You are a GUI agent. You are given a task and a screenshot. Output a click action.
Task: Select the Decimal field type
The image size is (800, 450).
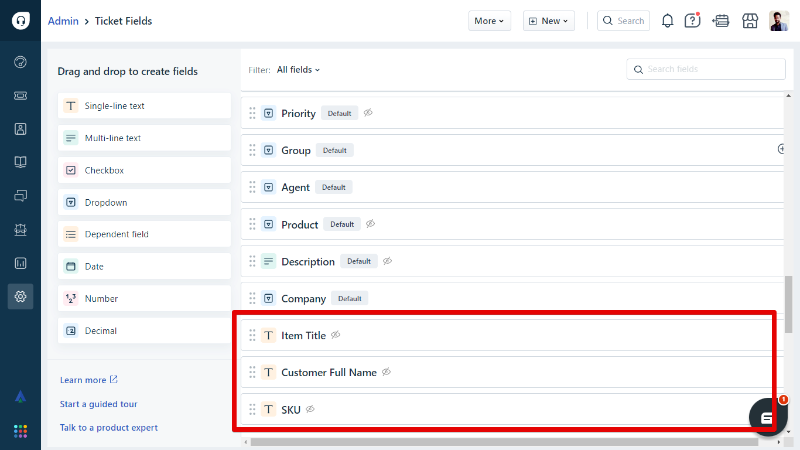tap(144, 330)
